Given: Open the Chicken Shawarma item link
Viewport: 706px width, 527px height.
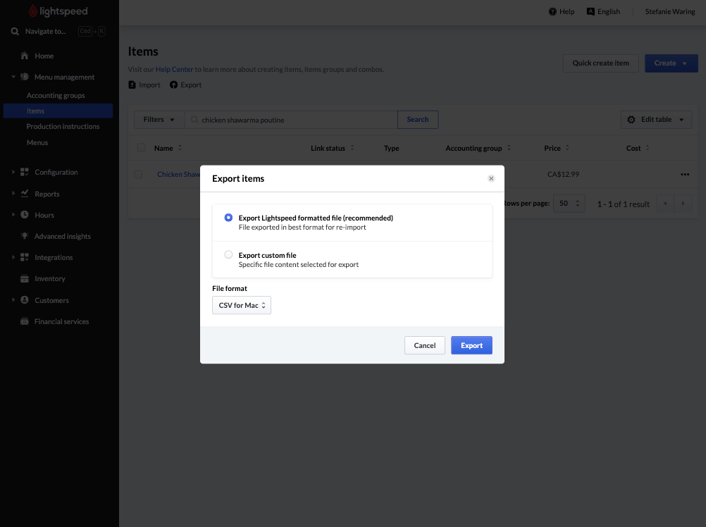Looking at the screenshot, I should 179,174.
